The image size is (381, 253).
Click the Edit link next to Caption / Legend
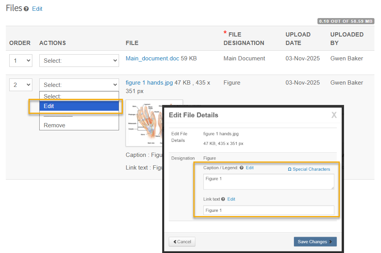(250, 168)
